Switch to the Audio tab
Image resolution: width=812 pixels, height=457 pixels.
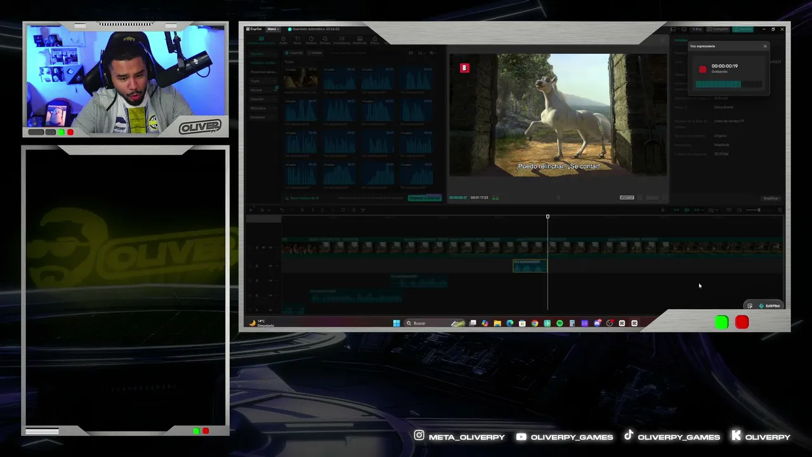click(284, 41)
